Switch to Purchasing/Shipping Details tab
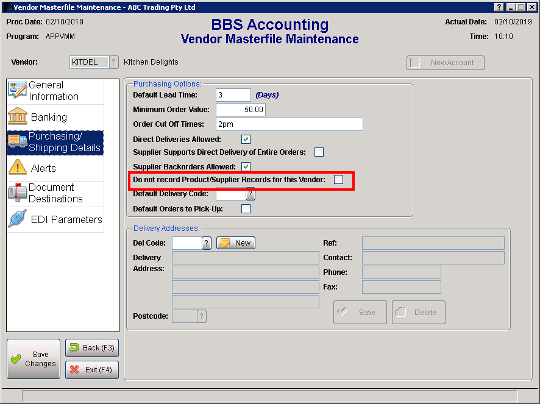This screenshot has height=404, width=540. click(x=55, y=143)
